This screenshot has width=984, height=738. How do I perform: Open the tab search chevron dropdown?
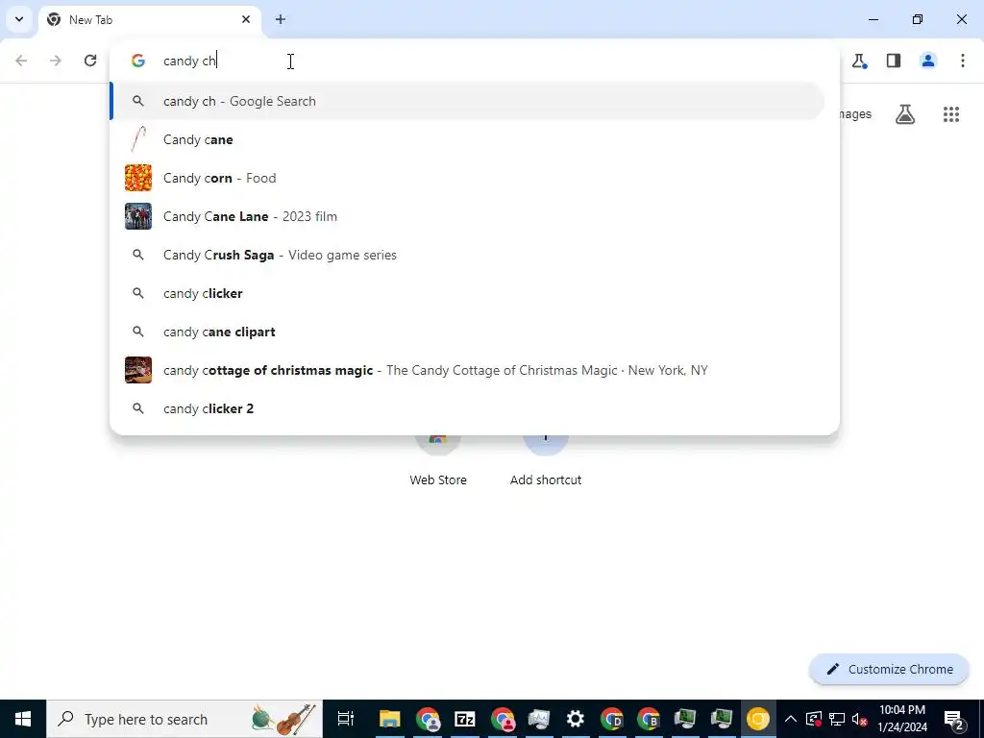19,19
